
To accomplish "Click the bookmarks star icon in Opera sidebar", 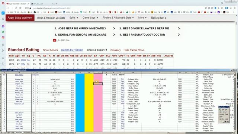I will 3,19.
